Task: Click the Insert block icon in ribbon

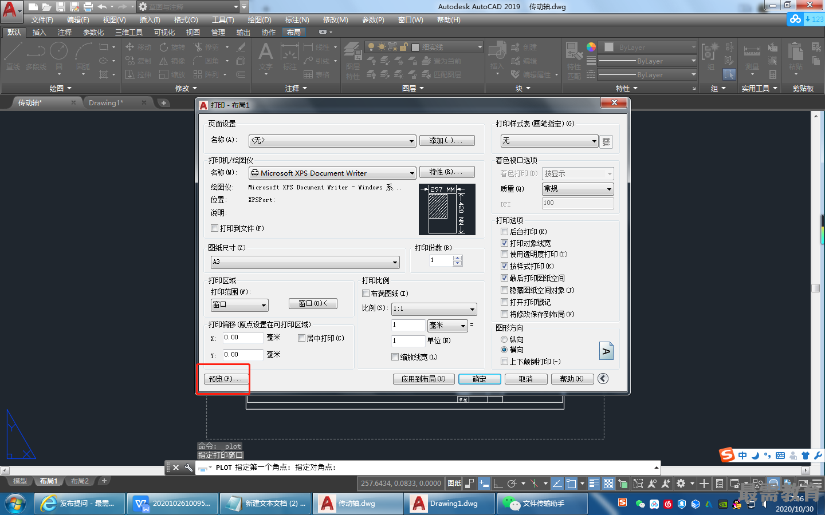Action: click(x=497, y=56)
